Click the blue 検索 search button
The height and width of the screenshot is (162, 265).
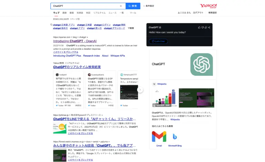(x=133, y=6)
